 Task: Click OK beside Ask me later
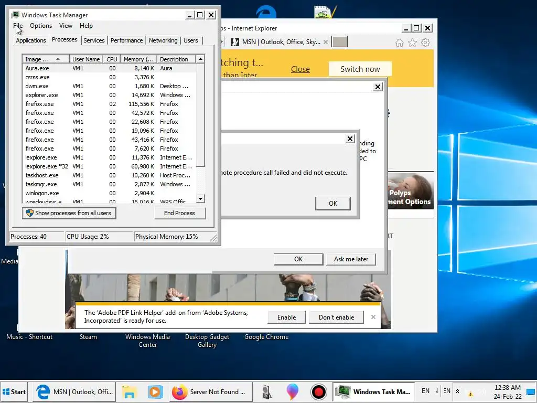(298, 259)
